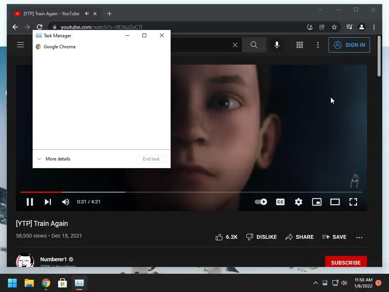Open the YouTube hamburger guide menu

pos(21,45)
